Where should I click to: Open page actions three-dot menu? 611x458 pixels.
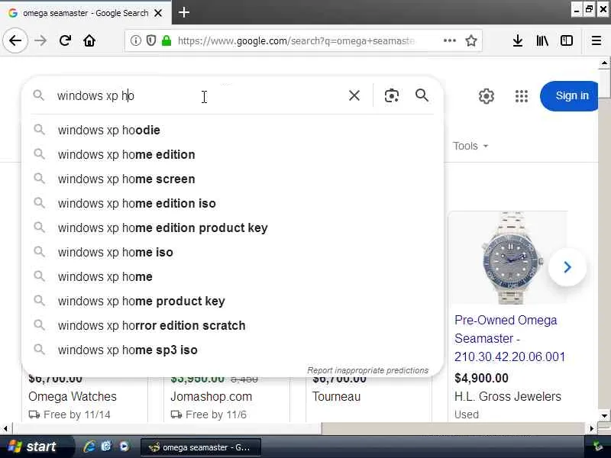pos(450,40)
